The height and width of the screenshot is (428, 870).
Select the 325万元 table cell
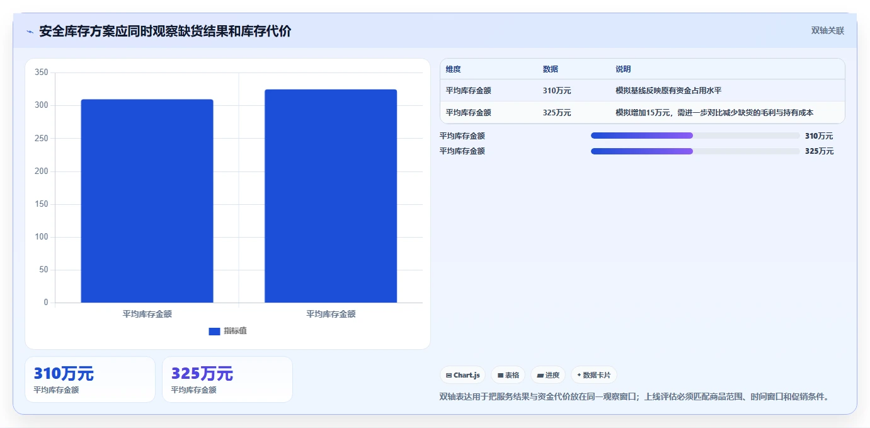557,113
